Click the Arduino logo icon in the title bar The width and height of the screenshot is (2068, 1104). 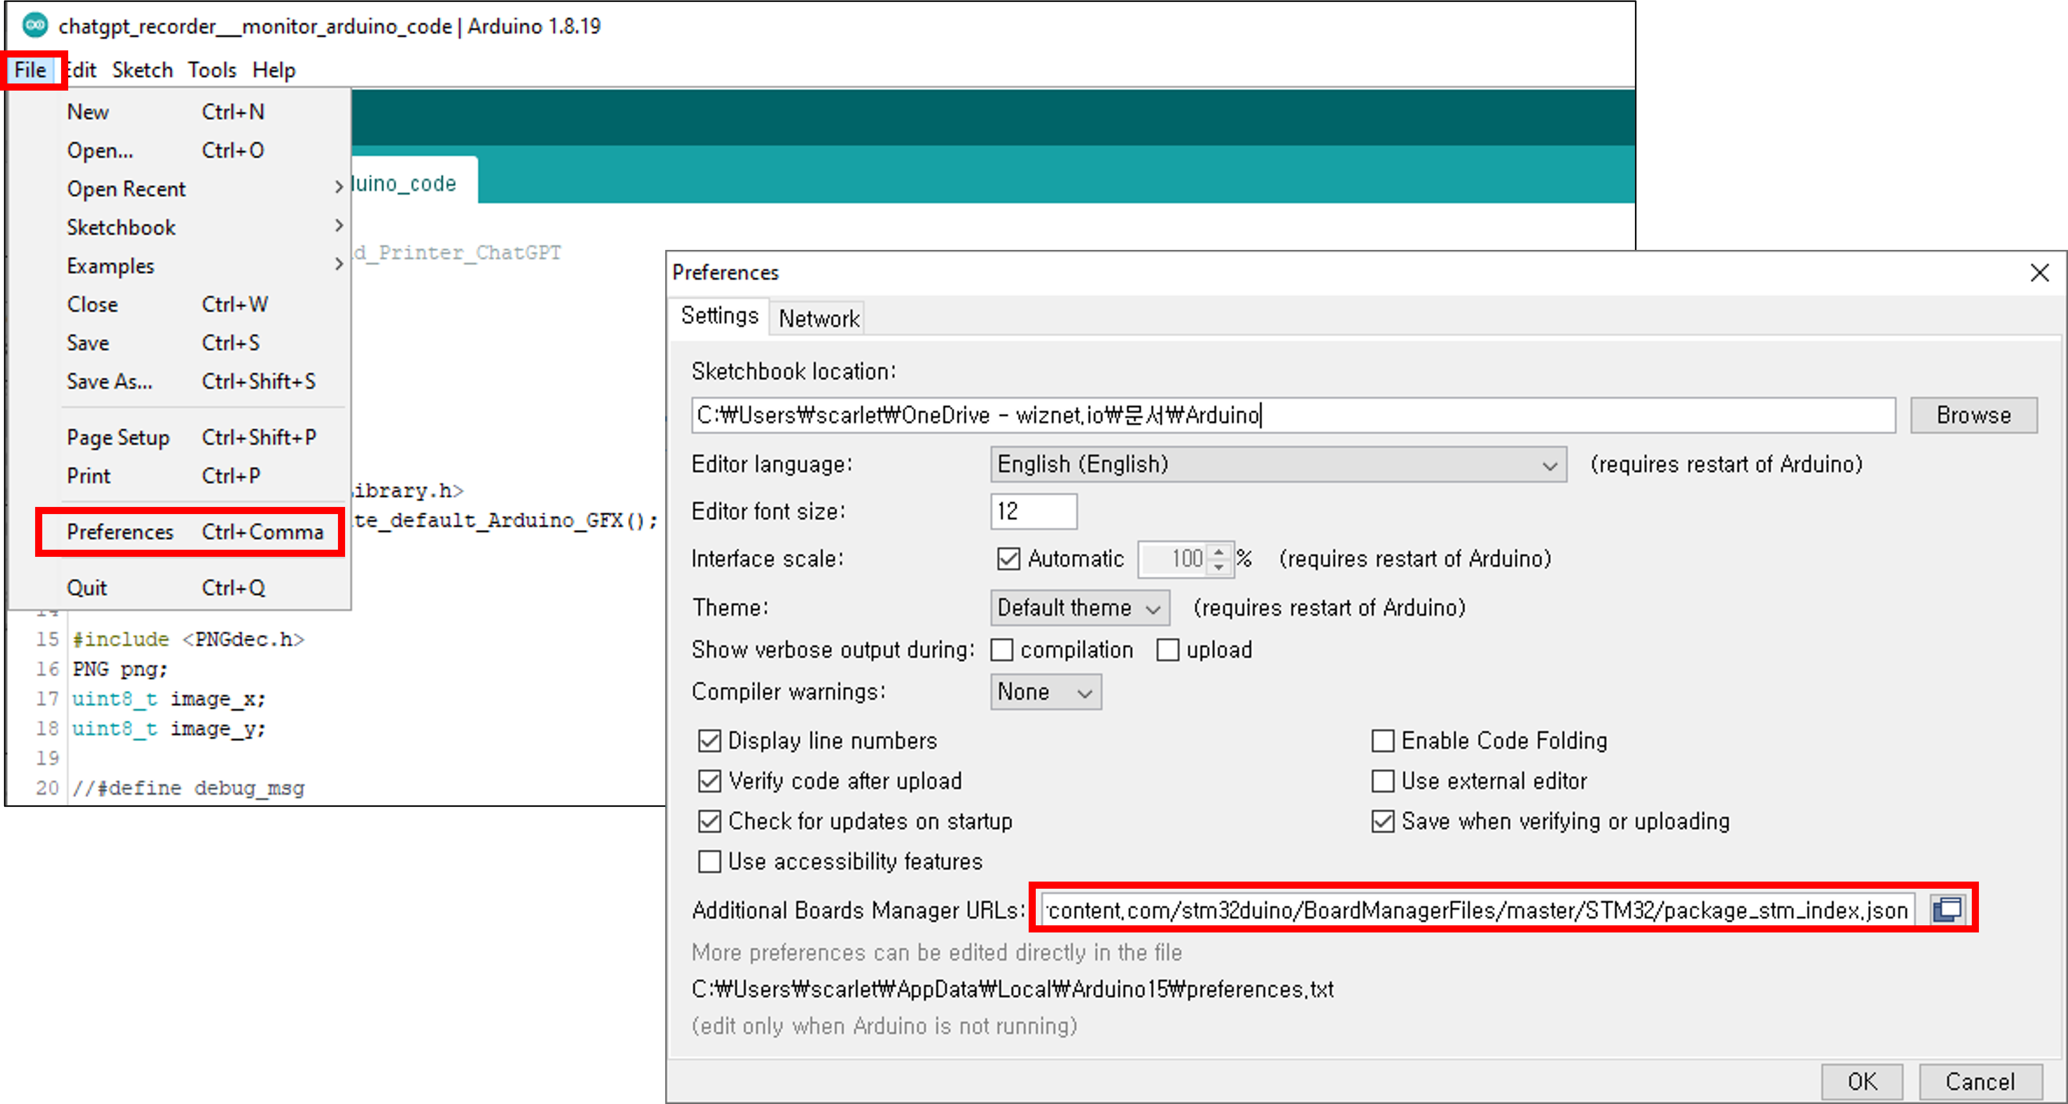click(35, 25)
